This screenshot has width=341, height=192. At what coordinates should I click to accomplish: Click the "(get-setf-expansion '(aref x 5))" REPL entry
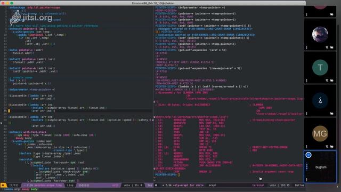[202, 50]
